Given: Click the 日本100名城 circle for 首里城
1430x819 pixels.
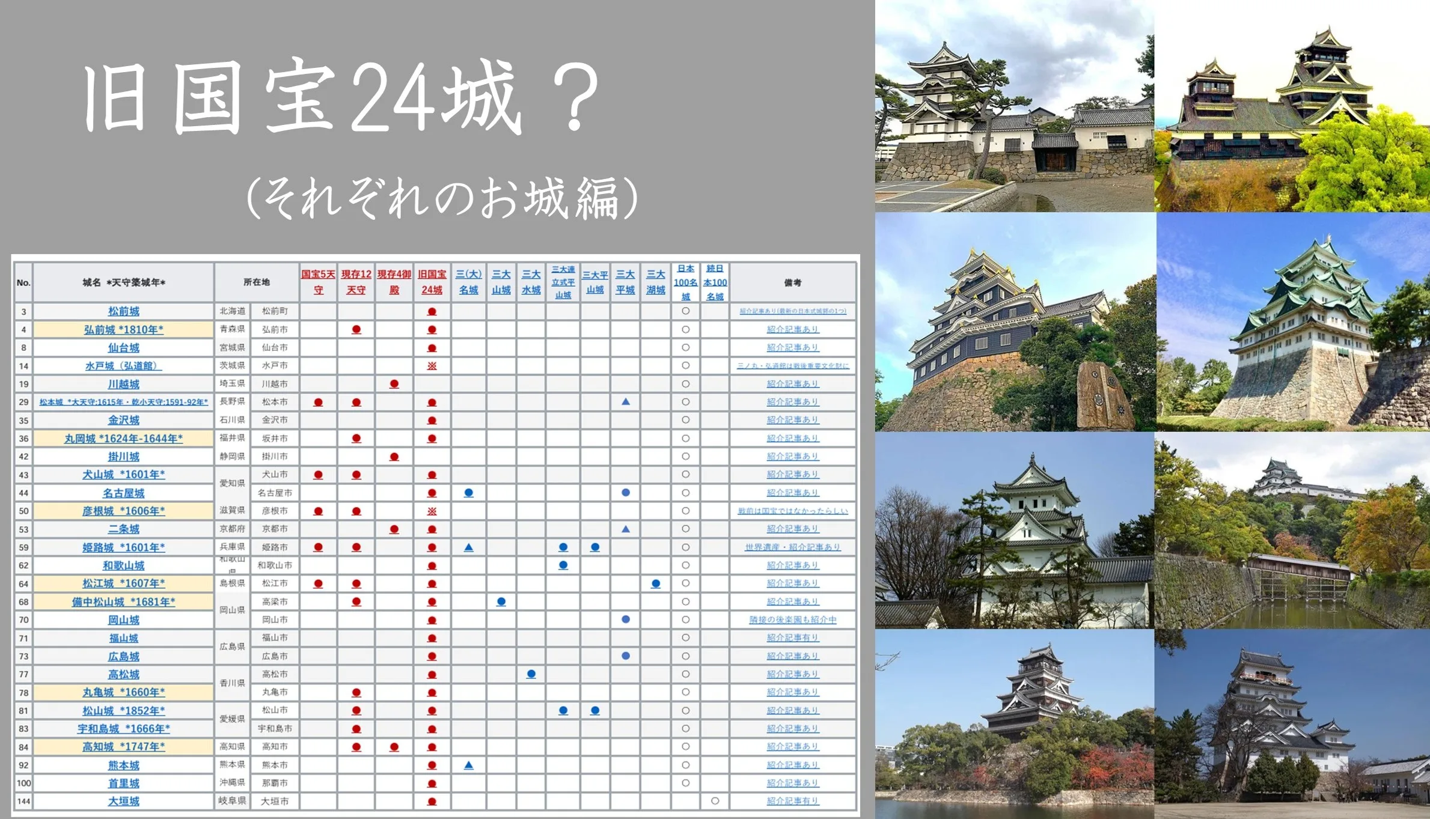Looking at the screenshot, I should (686, 784).
